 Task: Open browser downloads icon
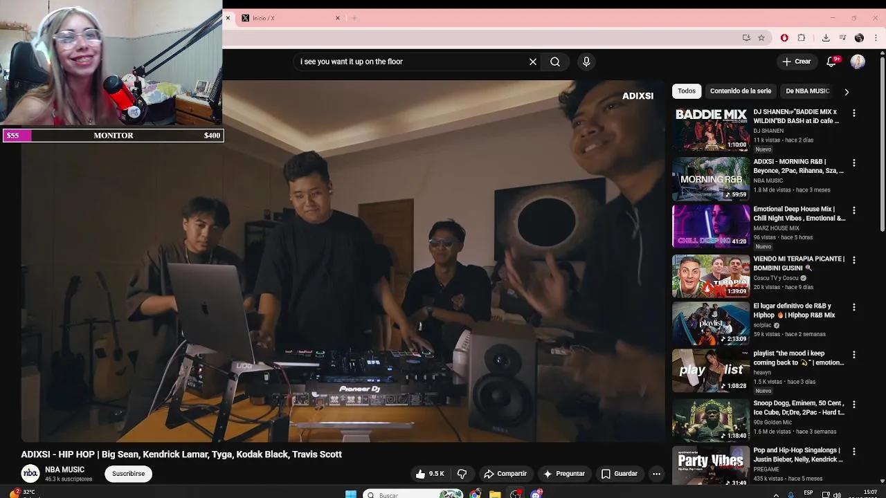click(x=826, y=38)
